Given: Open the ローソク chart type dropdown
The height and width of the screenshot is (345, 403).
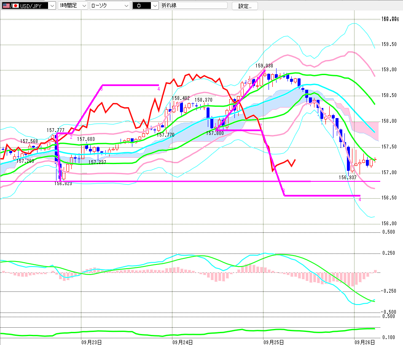Looking at the screenshot, I should pyautogui.click(x=110, y=5).
